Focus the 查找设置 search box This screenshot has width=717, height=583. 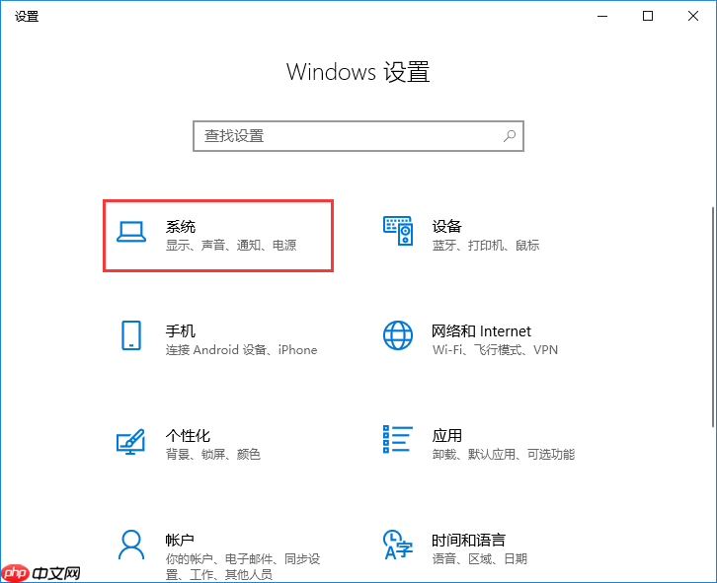358,136
